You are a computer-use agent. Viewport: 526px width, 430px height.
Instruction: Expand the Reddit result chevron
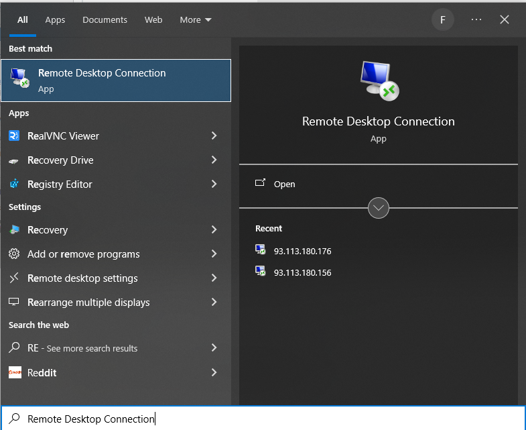(x=214, y=372)
